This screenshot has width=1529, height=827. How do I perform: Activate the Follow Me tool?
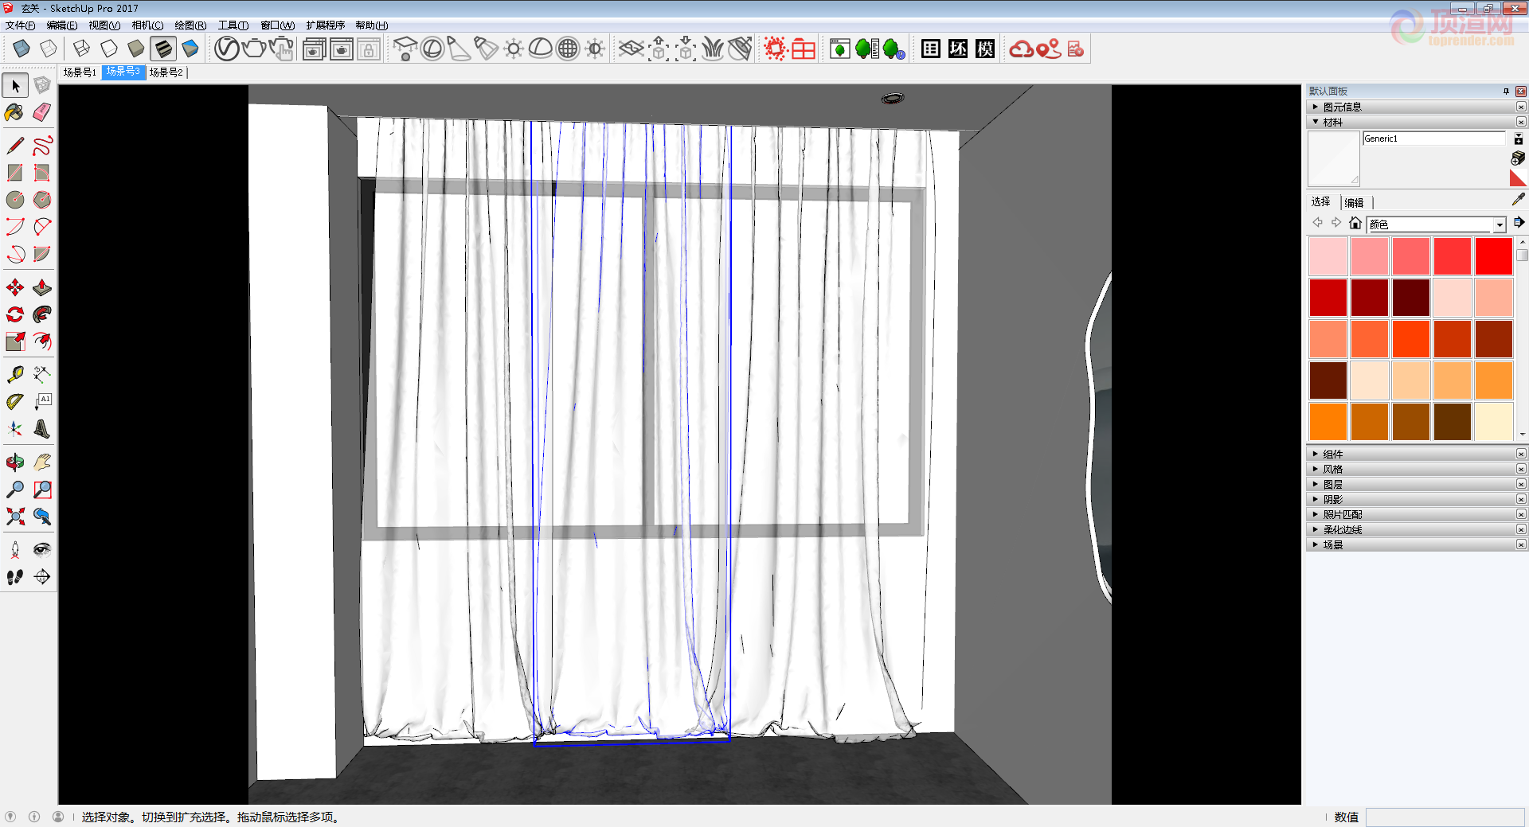click(x=42, y=314)
